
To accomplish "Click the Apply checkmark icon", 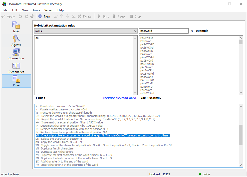I will [x=3, y=16].
